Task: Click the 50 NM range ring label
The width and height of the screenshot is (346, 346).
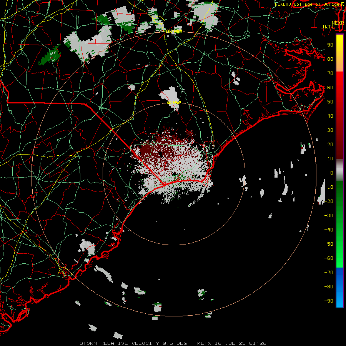Action: (x=174, y=103)
